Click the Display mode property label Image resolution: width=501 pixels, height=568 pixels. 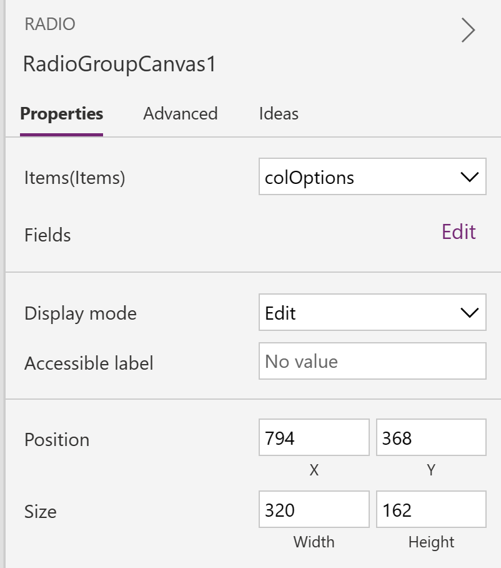[81, 313]
